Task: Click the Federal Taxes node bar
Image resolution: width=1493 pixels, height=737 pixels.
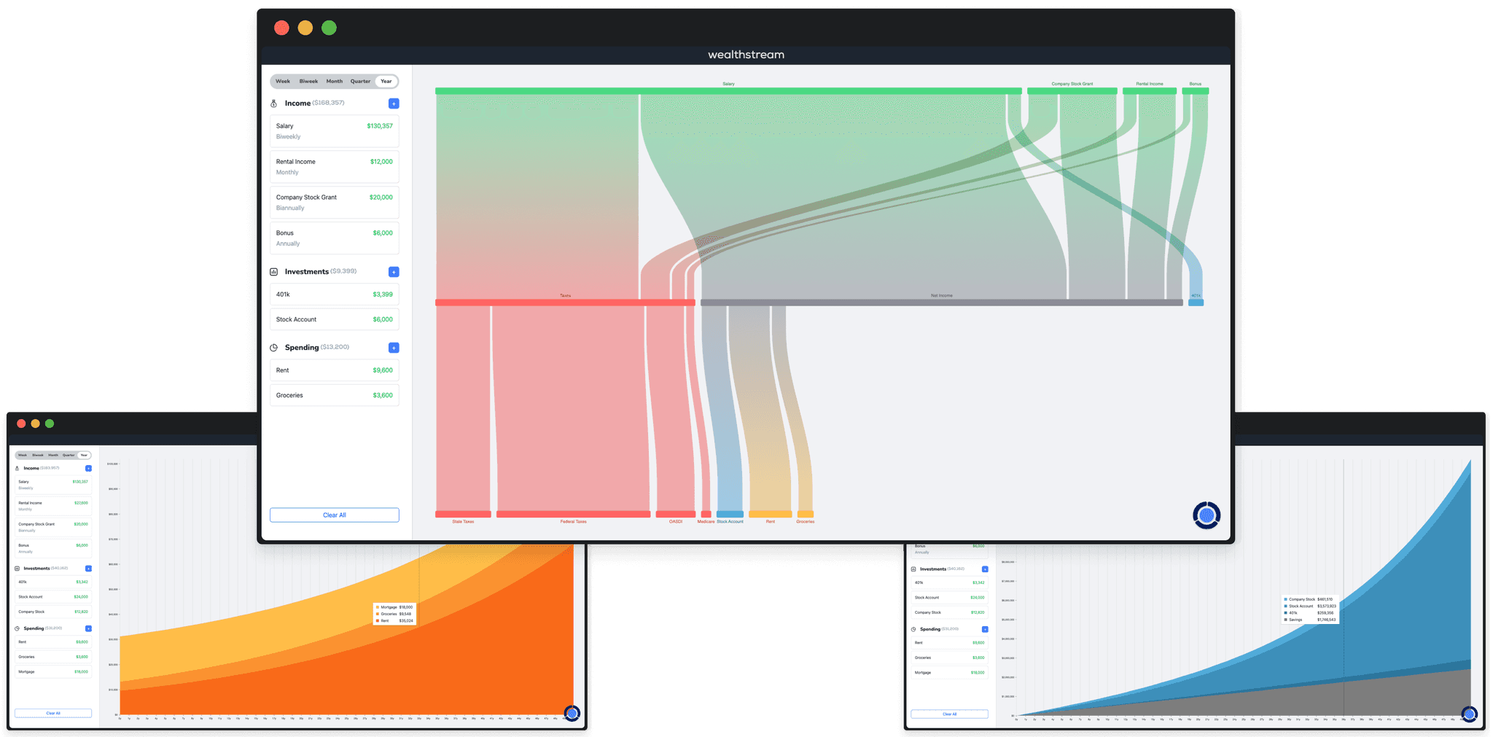Action: (573, 515)
